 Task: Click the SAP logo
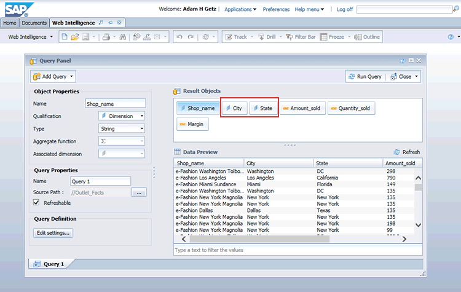click(19, 9)
